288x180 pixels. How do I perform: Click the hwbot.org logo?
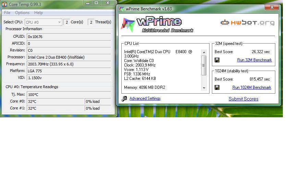[247, 23]
